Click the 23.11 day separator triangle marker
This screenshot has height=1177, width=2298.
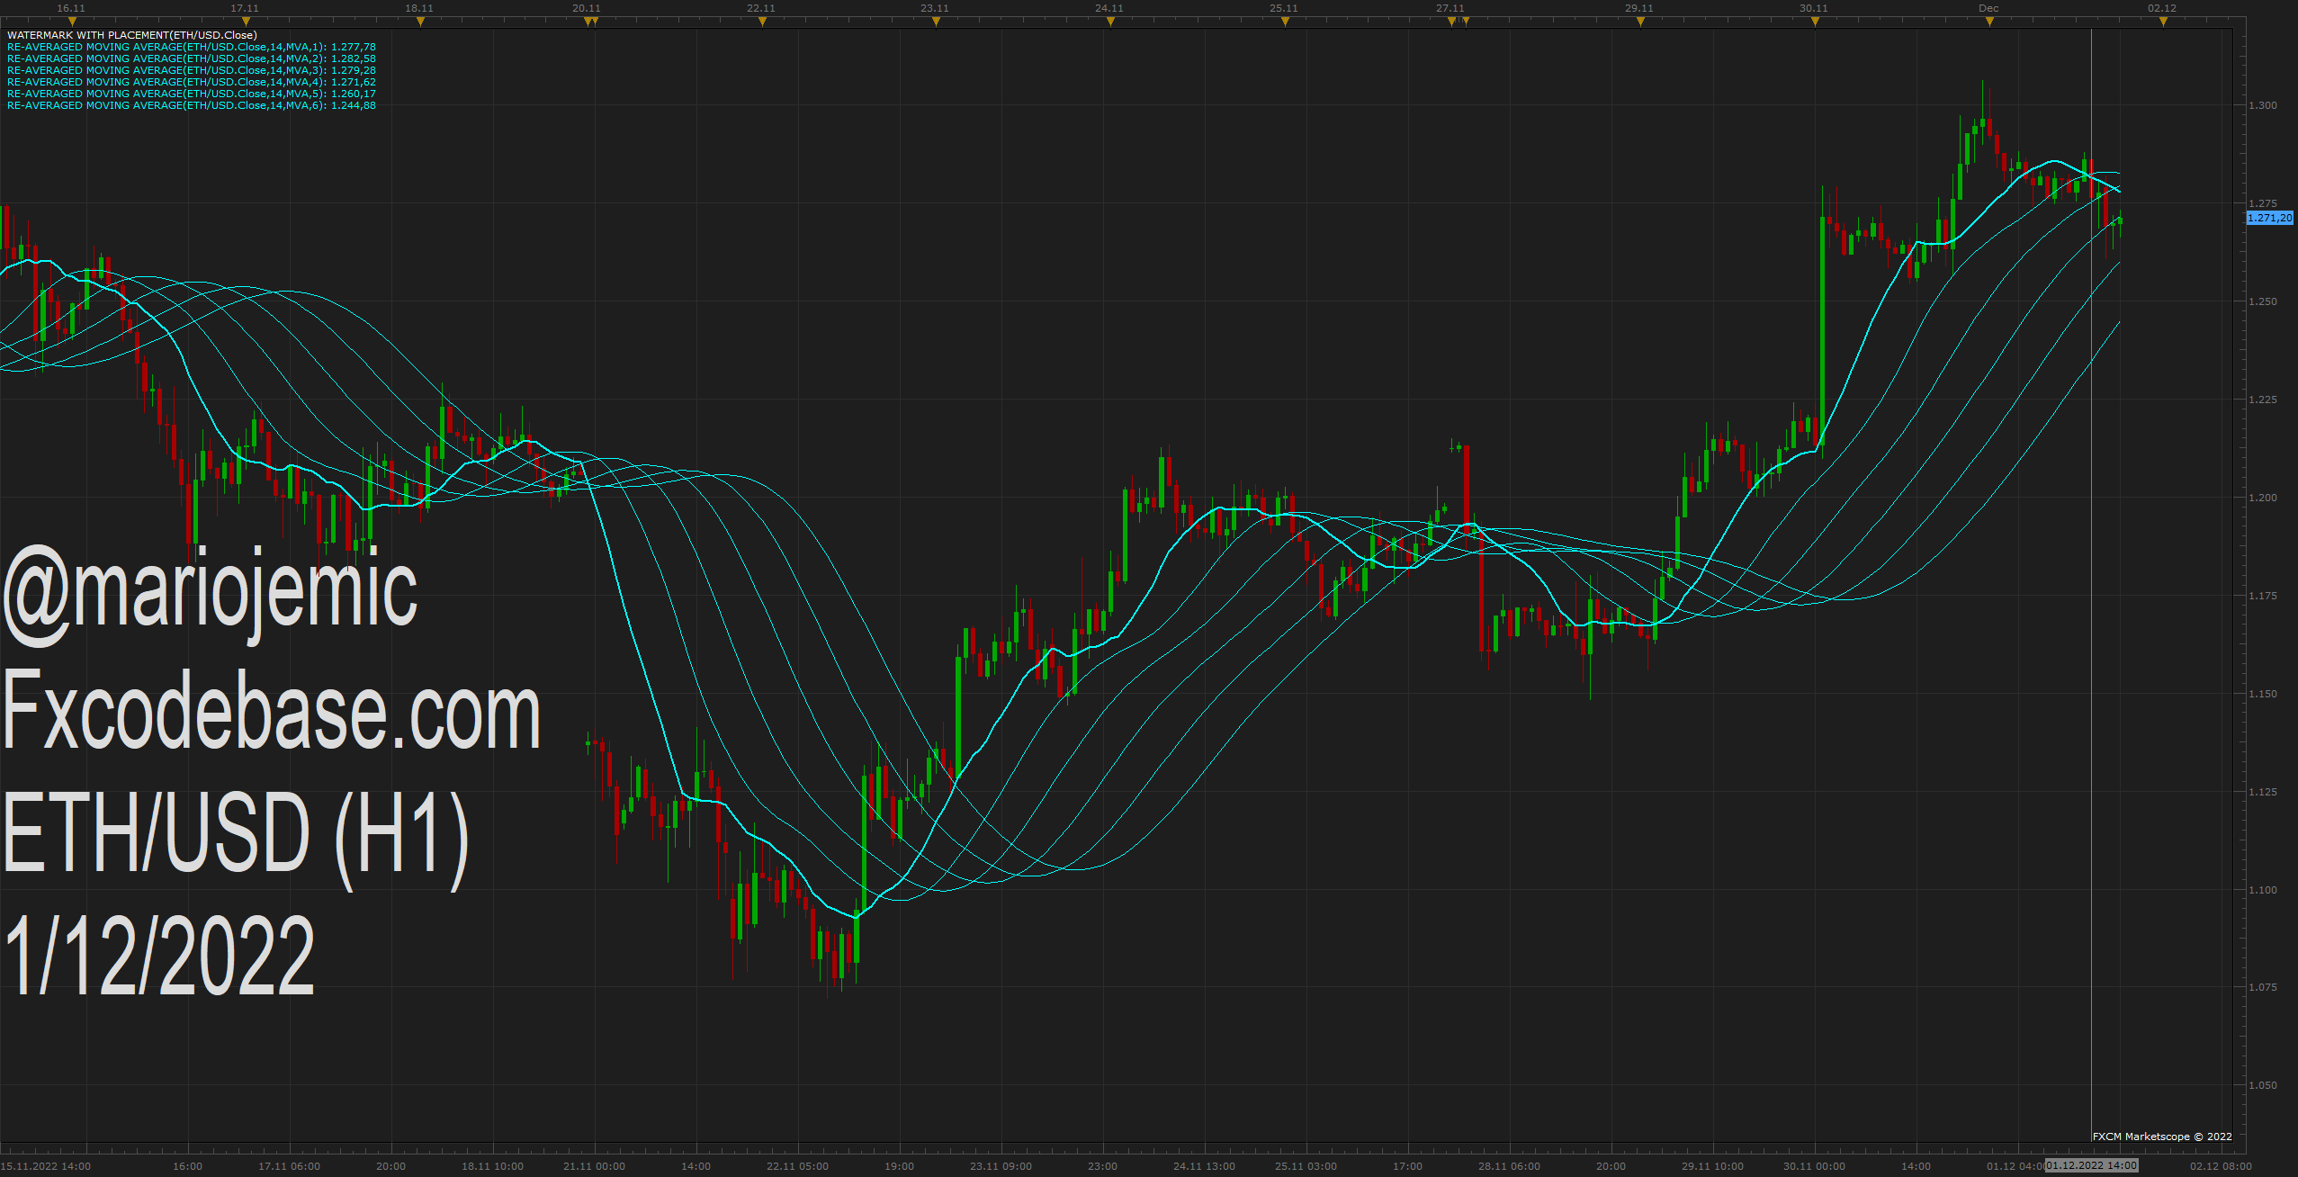point(936,22)
